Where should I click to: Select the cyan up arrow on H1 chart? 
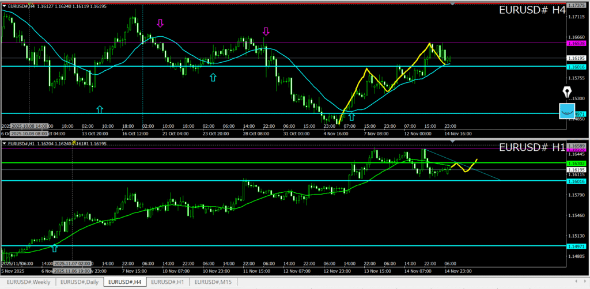55,248
